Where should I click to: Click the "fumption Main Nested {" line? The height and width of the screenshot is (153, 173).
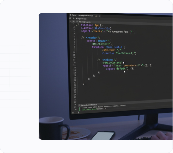[108, 47]
